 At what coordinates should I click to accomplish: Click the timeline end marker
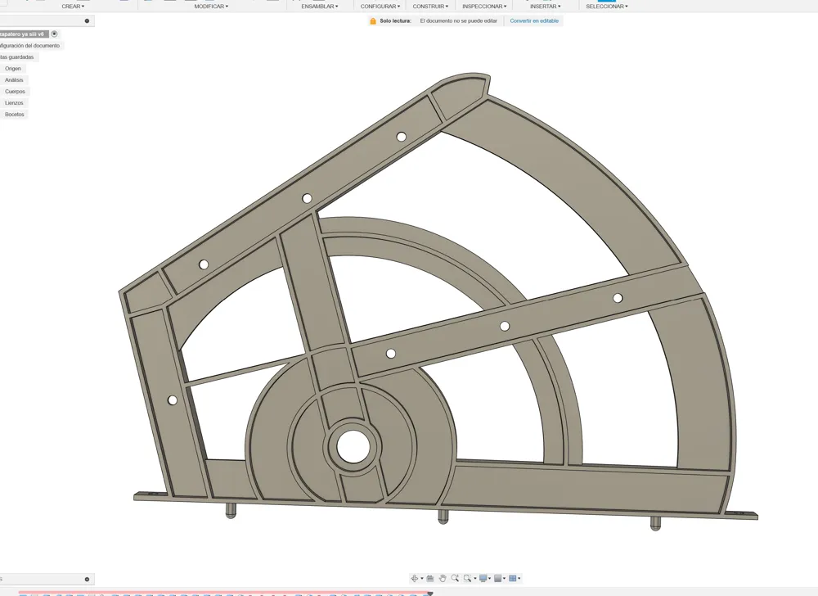(x=430, y=594)
